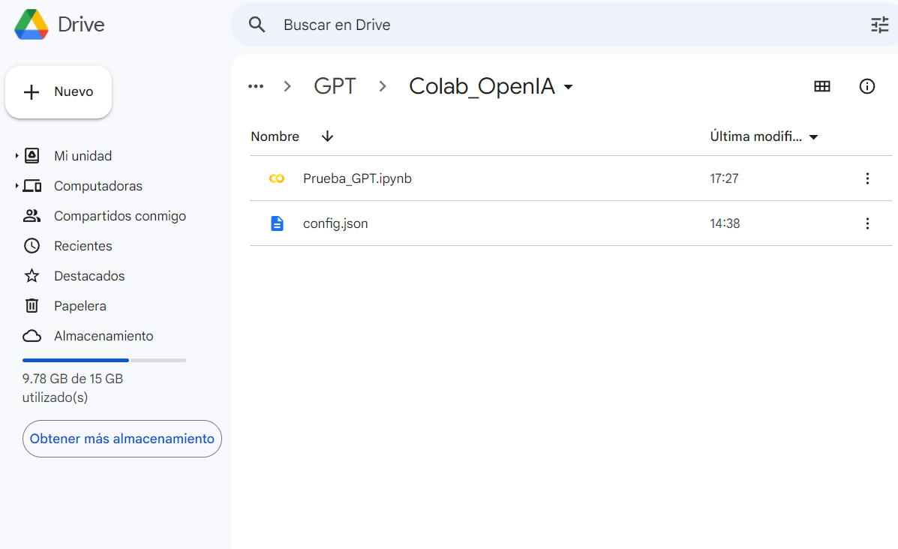Click the storage usage progress bar
Screen dimensions: 898x549
(x=104, y=360)
